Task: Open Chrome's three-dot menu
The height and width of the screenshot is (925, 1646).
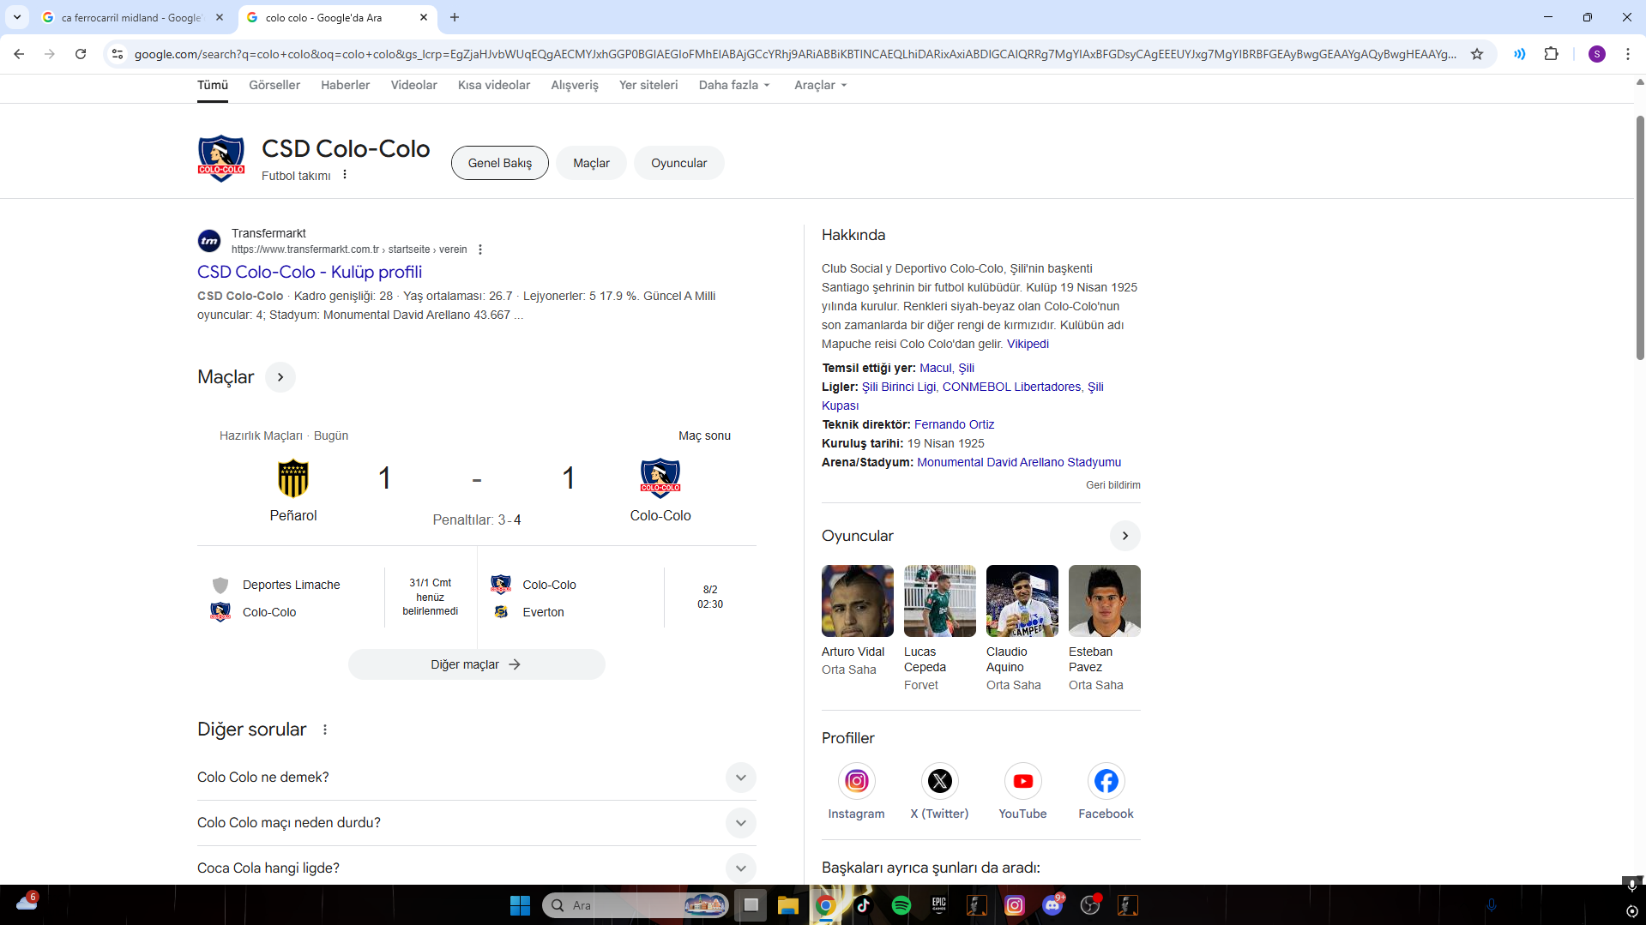Action: pos(1628,54)
